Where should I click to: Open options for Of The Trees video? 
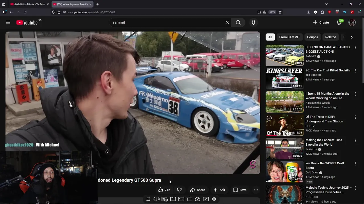(x=355, y=117)
